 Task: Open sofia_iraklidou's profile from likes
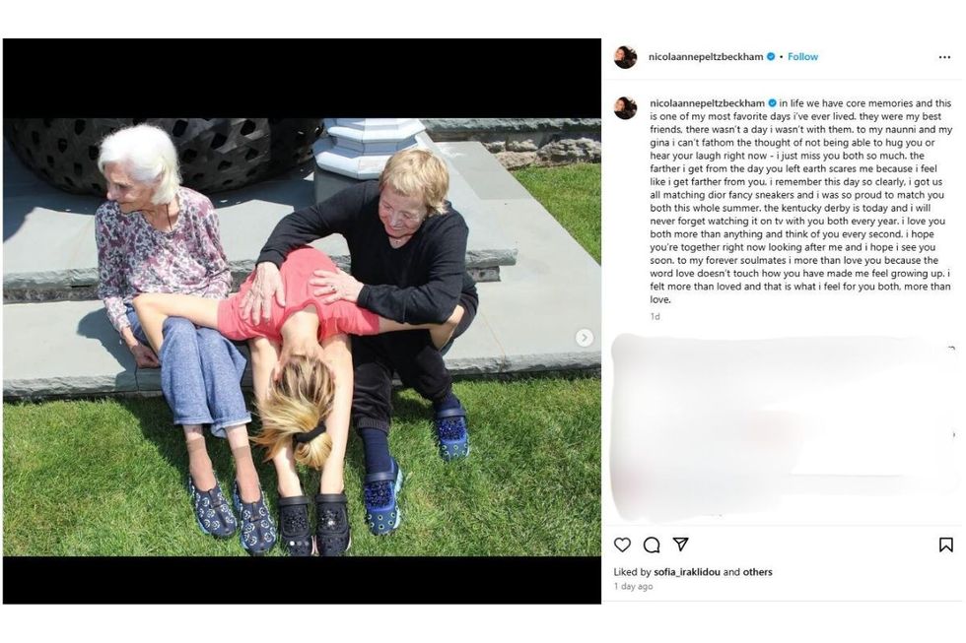click(x=687, y=572)
